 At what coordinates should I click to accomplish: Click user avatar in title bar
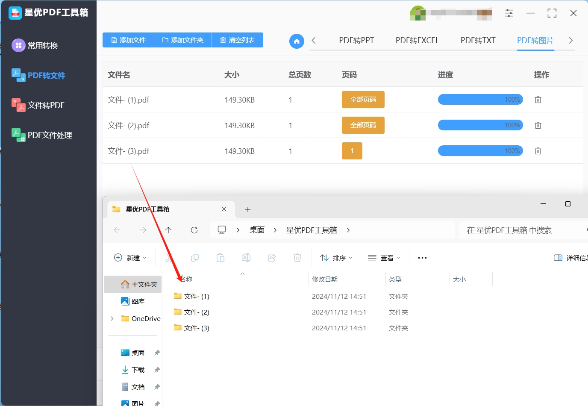pos(417,13)
